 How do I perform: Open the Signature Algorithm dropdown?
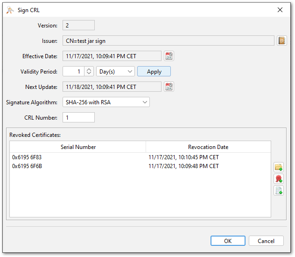click(x=106, y=102)
